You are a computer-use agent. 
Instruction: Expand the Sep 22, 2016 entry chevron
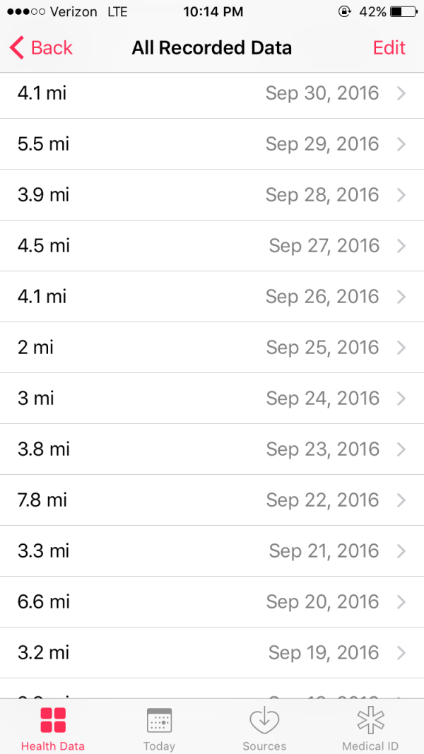tap(401, 500)
